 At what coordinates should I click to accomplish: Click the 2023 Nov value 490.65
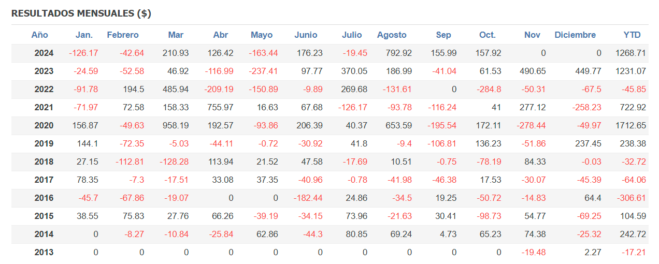(x=533, y=71)
